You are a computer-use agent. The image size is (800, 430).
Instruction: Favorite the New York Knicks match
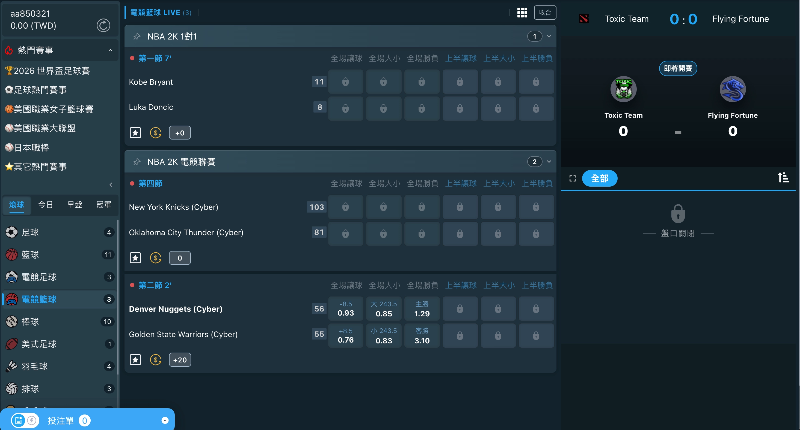pos(135,258)
